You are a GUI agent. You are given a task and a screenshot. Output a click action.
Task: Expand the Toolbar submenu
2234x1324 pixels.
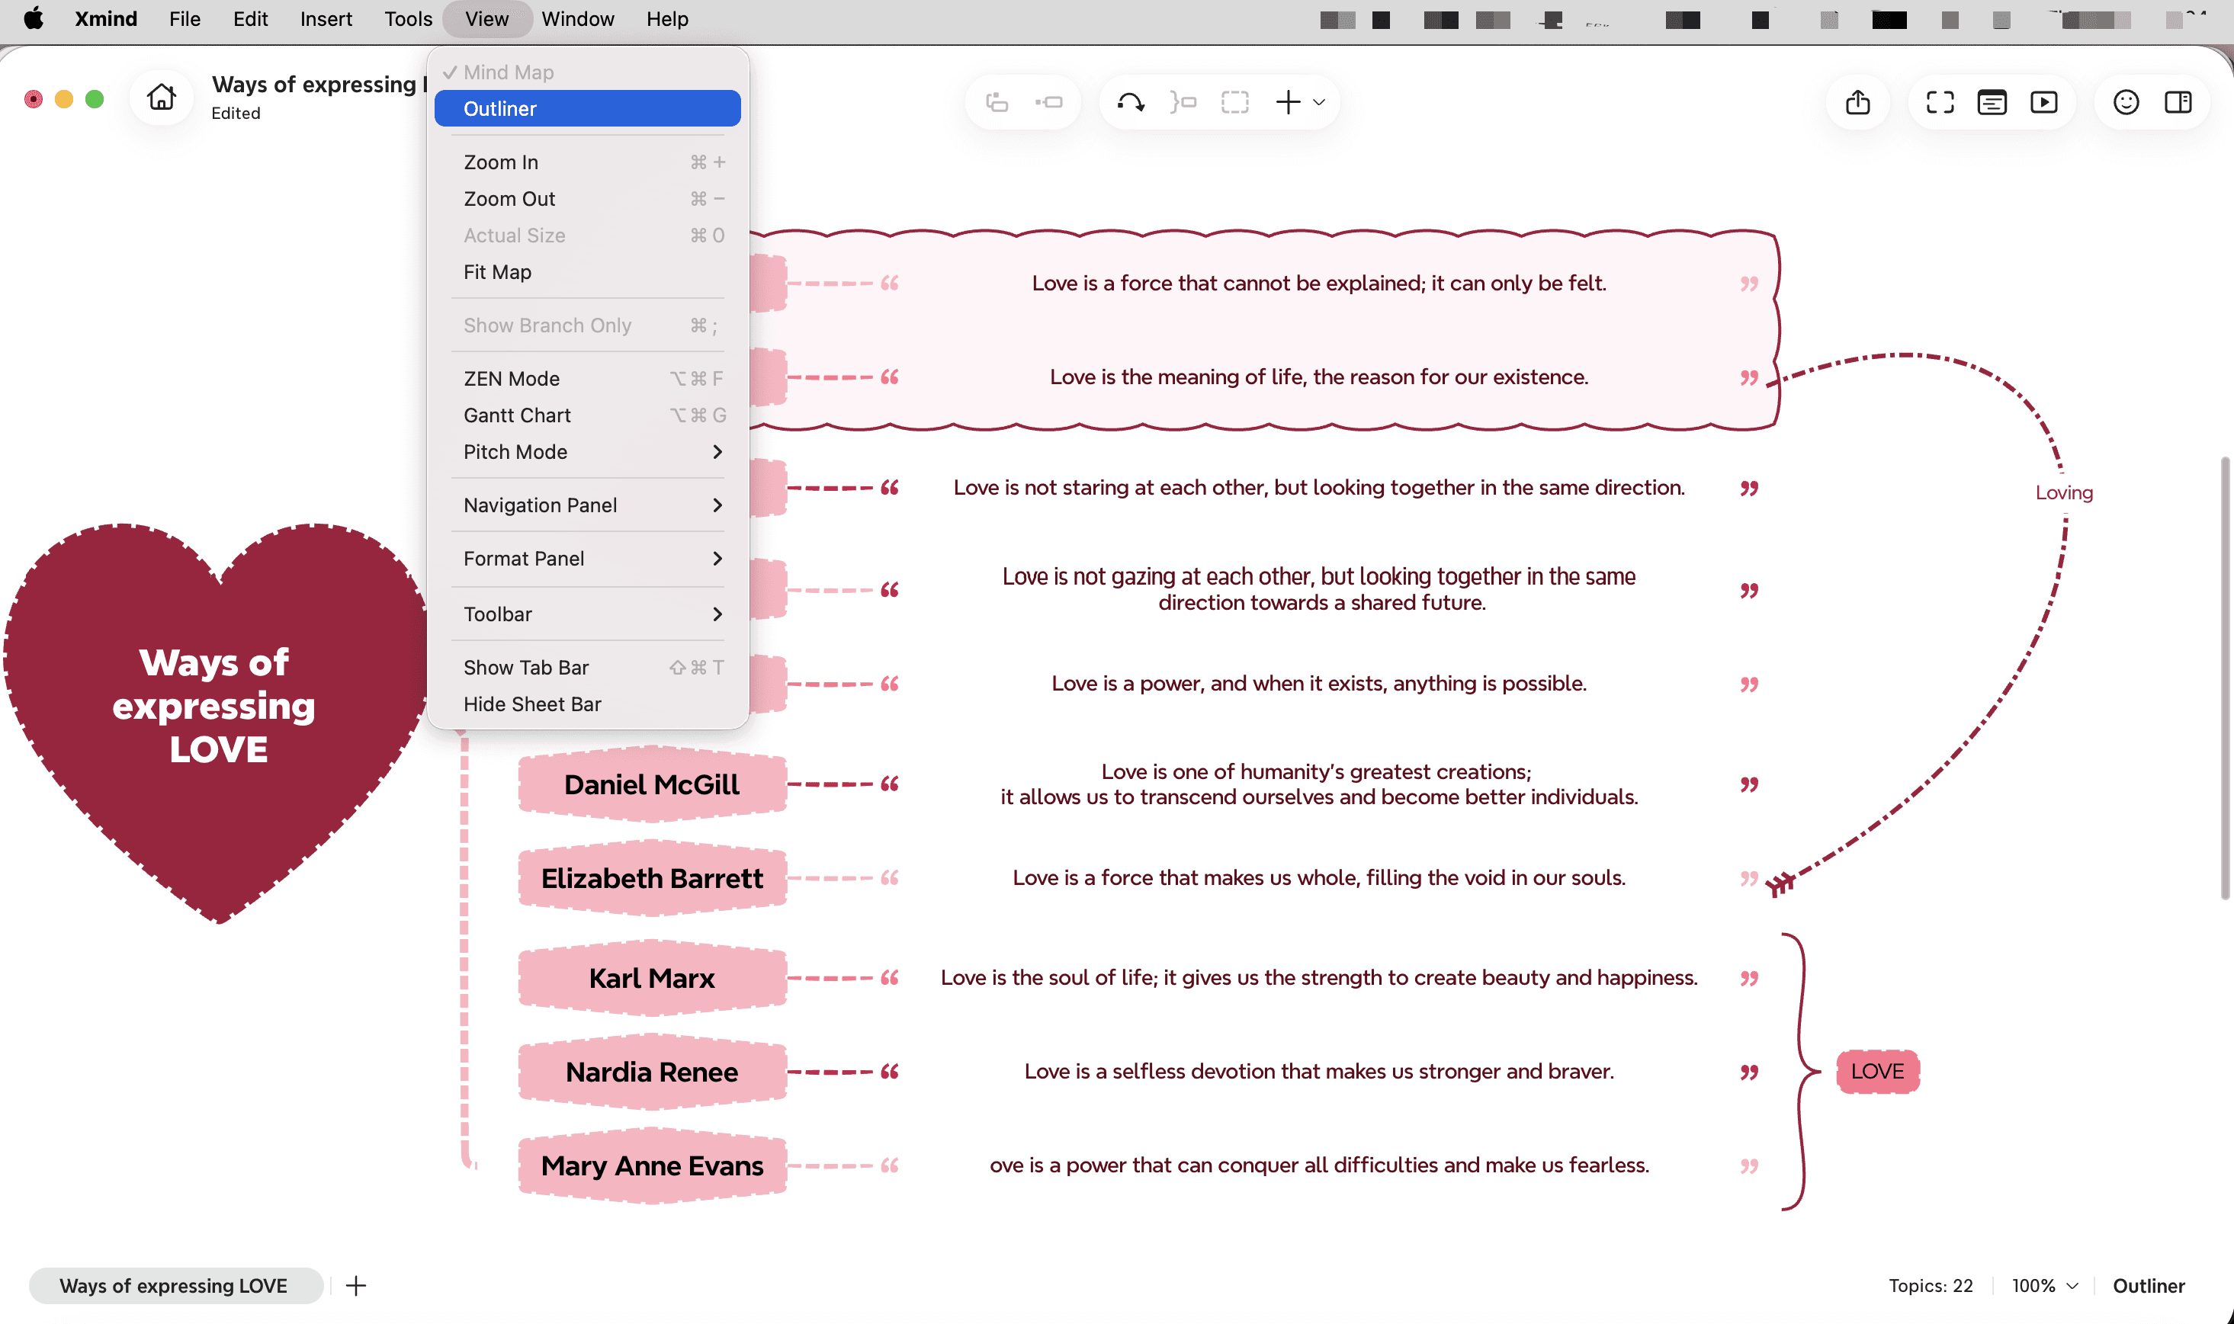pyautogui.click(x=587, y=614)
